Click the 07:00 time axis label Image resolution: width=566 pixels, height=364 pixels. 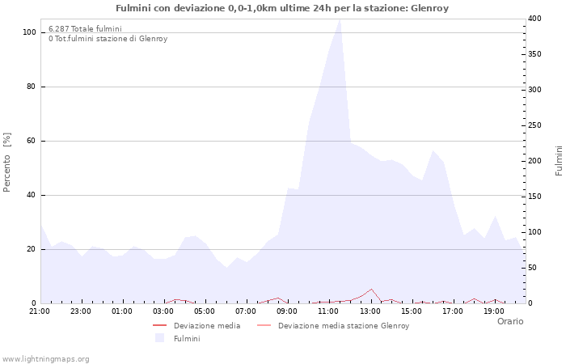click(x=246, y=311)
